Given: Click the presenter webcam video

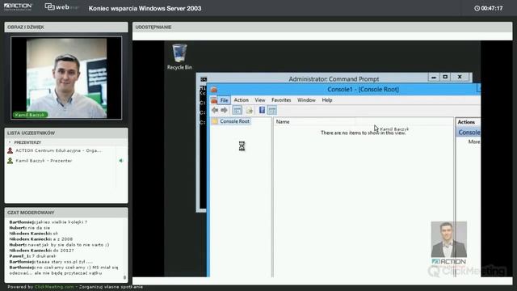Looking at the screenshot, I should tap(66, 78).
